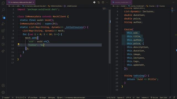Open notifications bell in status bar
This screenshot has height=99, width=177.
[x=174, y=98]
